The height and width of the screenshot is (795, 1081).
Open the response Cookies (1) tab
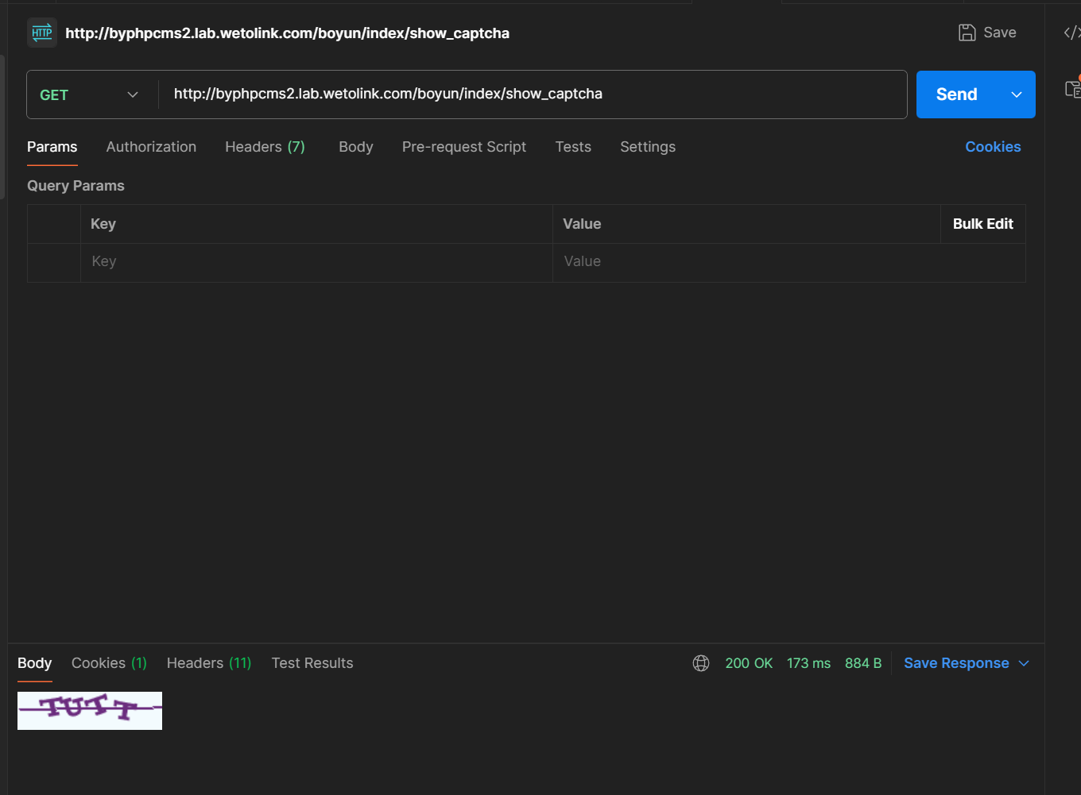point(109,663)
